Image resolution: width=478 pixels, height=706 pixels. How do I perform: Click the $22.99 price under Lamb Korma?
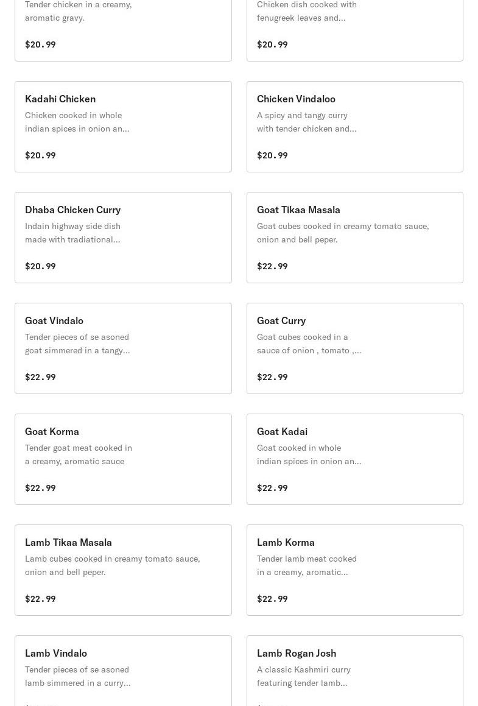272,599
